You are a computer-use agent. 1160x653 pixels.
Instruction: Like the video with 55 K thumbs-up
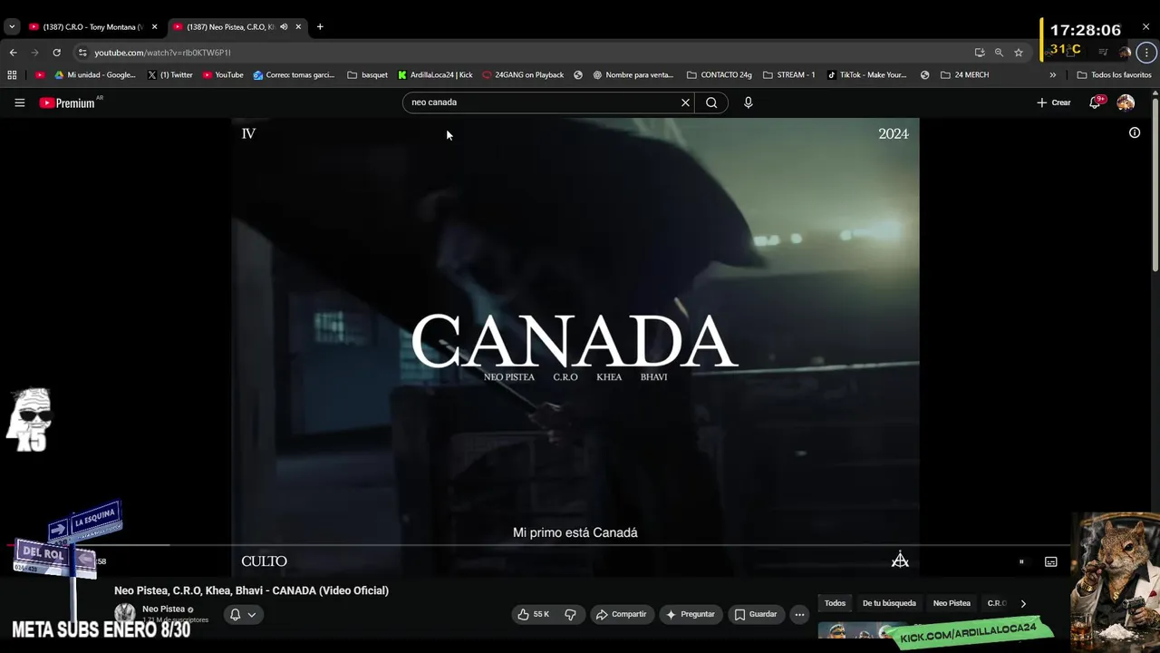pos(534,614)
